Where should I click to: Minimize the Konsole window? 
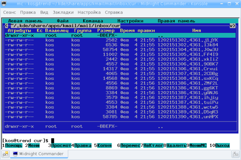click(x=222, y=4)
